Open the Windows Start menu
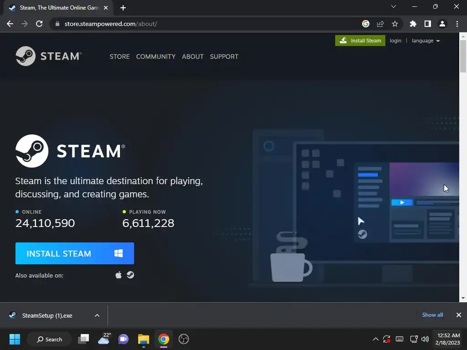Viewport: 467px width, 350px height. [x=15, y=339]
